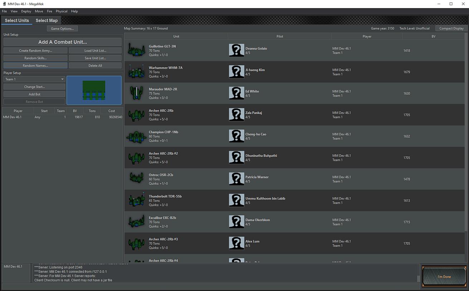Sort unit table by the Unit column header
The height and width of the screenshot is (291, 469).
176,36
